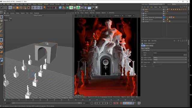The height and width of the screenshot is (108, 192).
Task: Open the MoGraph menu
Action: [x=40, y=4]
